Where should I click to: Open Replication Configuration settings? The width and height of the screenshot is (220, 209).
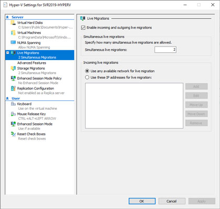[x=36, y=88]
